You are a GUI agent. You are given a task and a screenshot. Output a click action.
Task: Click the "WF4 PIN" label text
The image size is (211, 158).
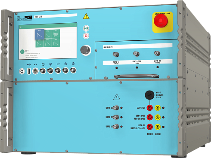point(140,115)
